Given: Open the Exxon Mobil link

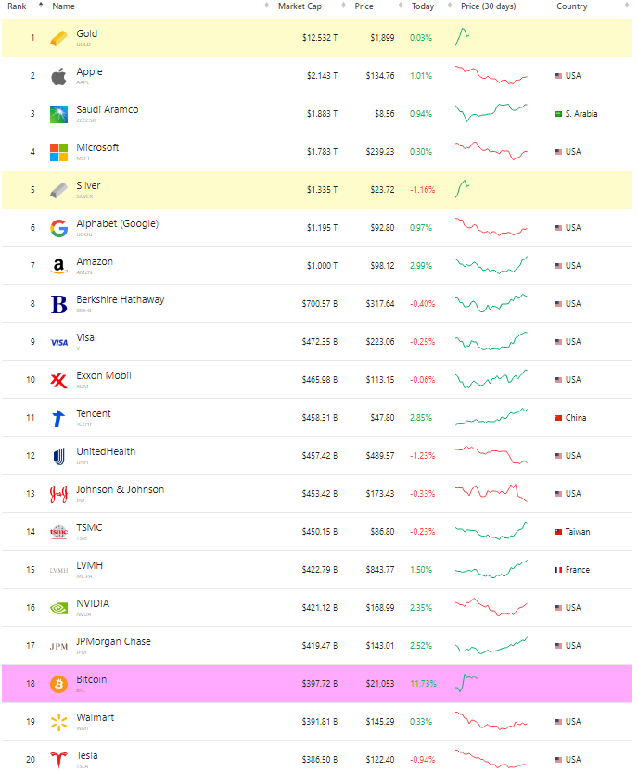Looking at the screenshot, I should 104,375.
